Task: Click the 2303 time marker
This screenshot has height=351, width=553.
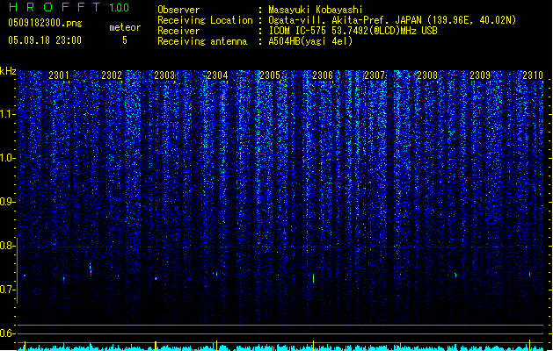Action: coord(164,75)
